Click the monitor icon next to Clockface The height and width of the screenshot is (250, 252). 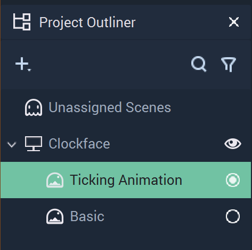(34, 144)
